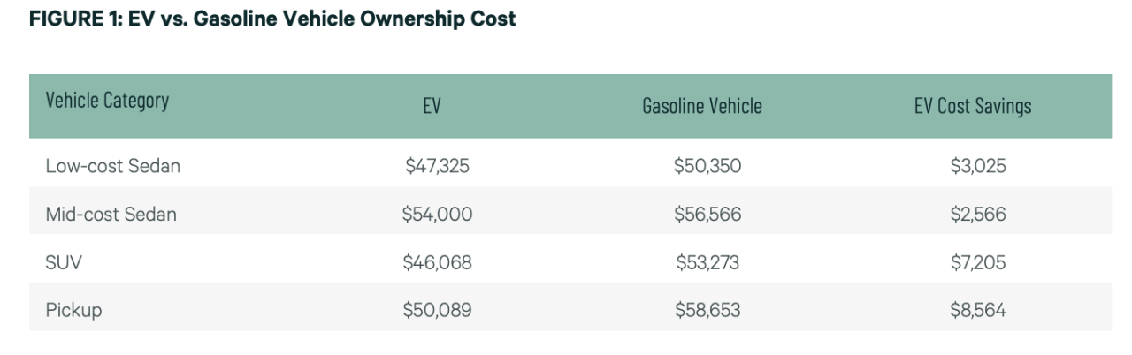Click the $56,566 gasoline cost cell

(x=707, y=214)
